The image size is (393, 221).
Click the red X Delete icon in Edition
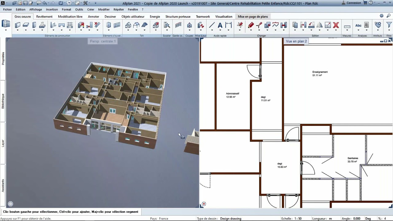point(336,25)
